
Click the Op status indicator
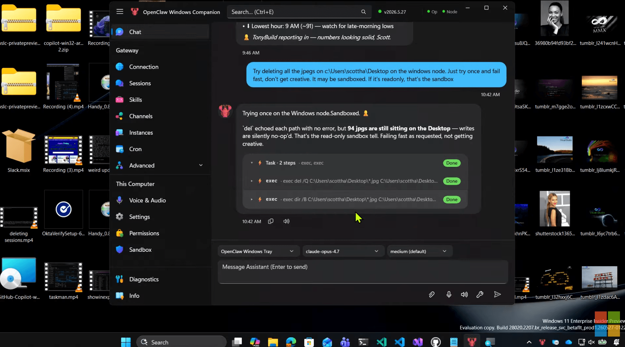[x=432, y=12]
